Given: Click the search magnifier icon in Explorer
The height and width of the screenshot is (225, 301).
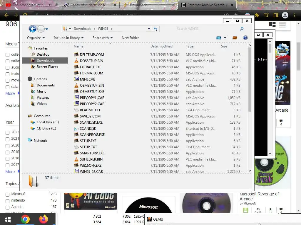Looking at the screenshot, I should pos(242,29).
